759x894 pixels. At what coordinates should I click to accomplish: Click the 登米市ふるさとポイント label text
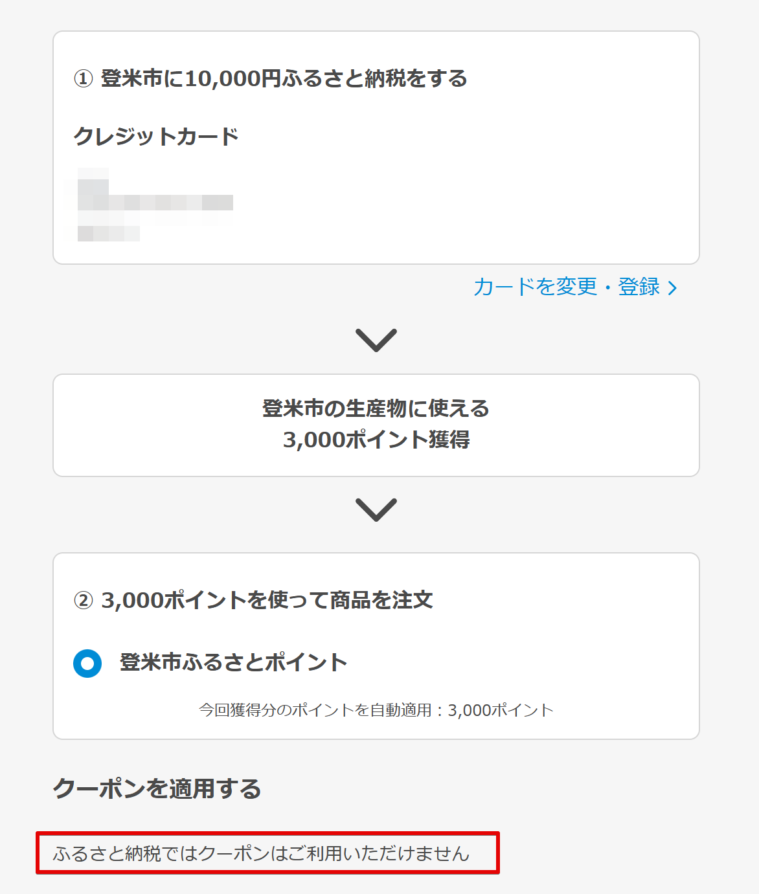[234, 663]
